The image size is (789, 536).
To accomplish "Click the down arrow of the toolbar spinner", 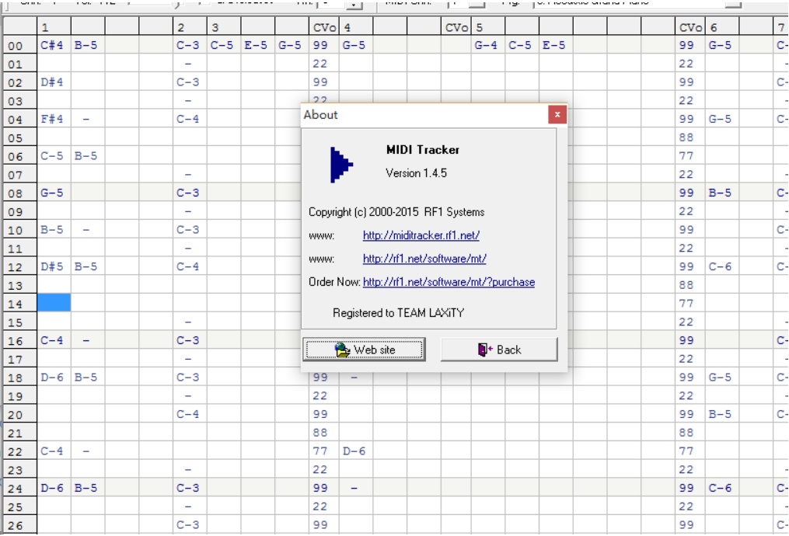I will 352,5.
